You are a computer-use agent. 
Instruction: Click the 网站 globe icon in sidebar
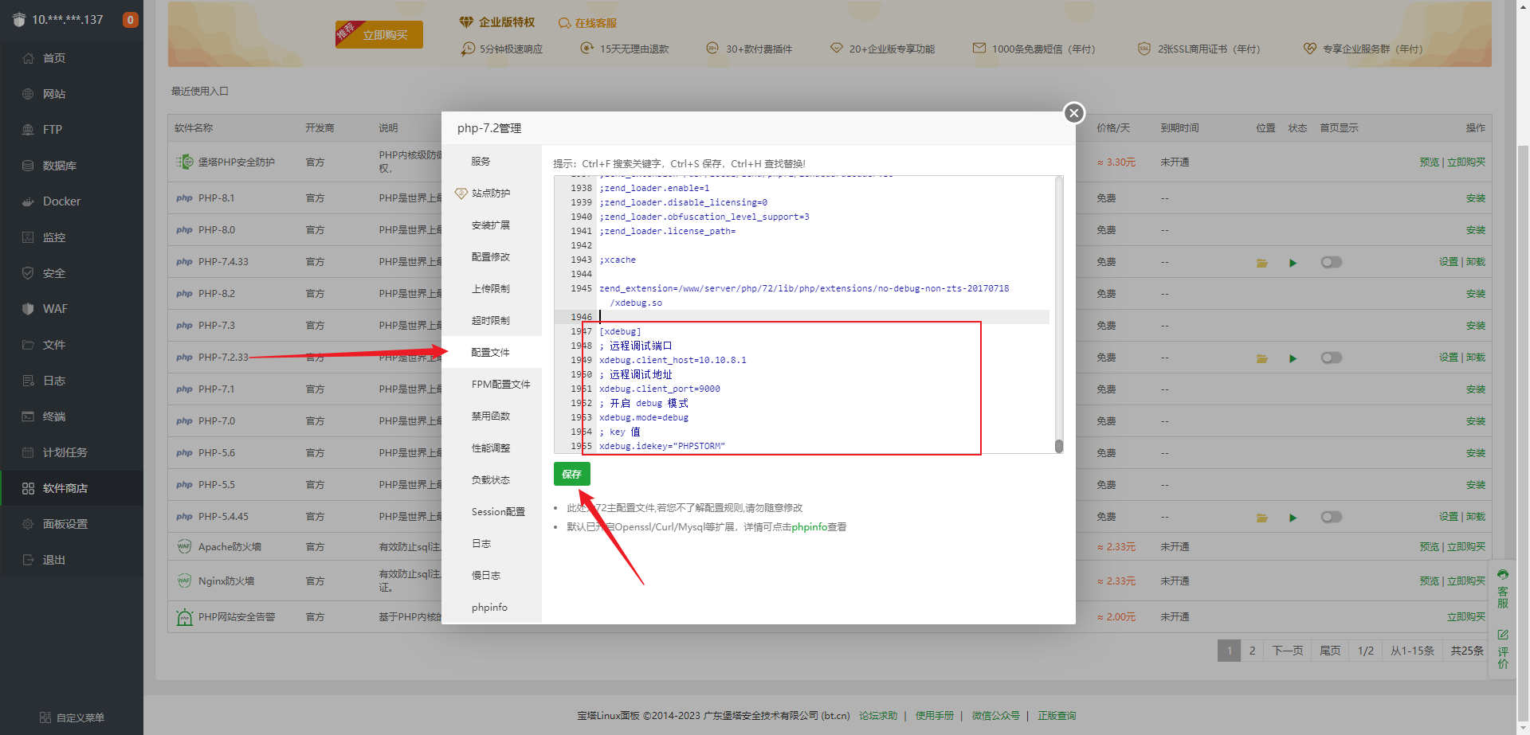[x=28, y=94]
